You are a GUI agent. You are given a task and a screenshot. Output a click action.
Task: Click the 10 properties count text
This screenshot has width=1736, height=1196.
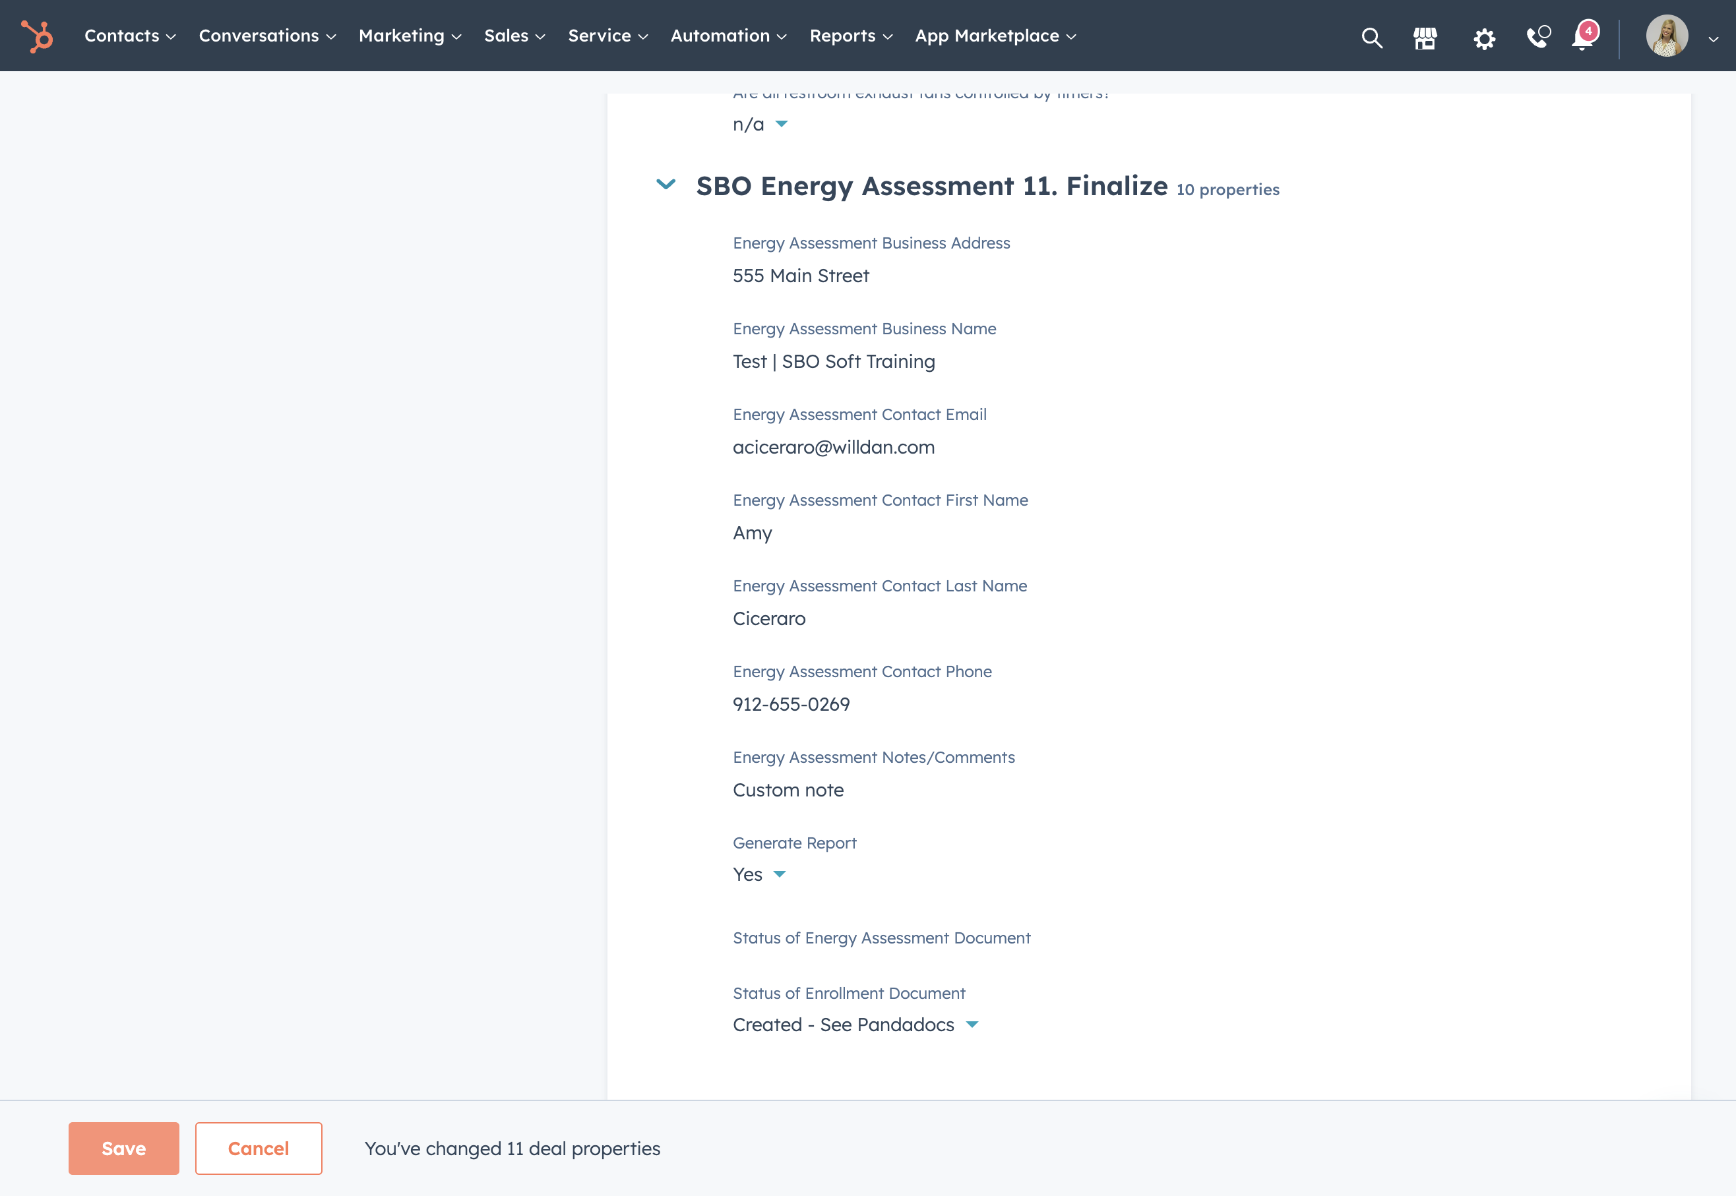pos(1227,190)
